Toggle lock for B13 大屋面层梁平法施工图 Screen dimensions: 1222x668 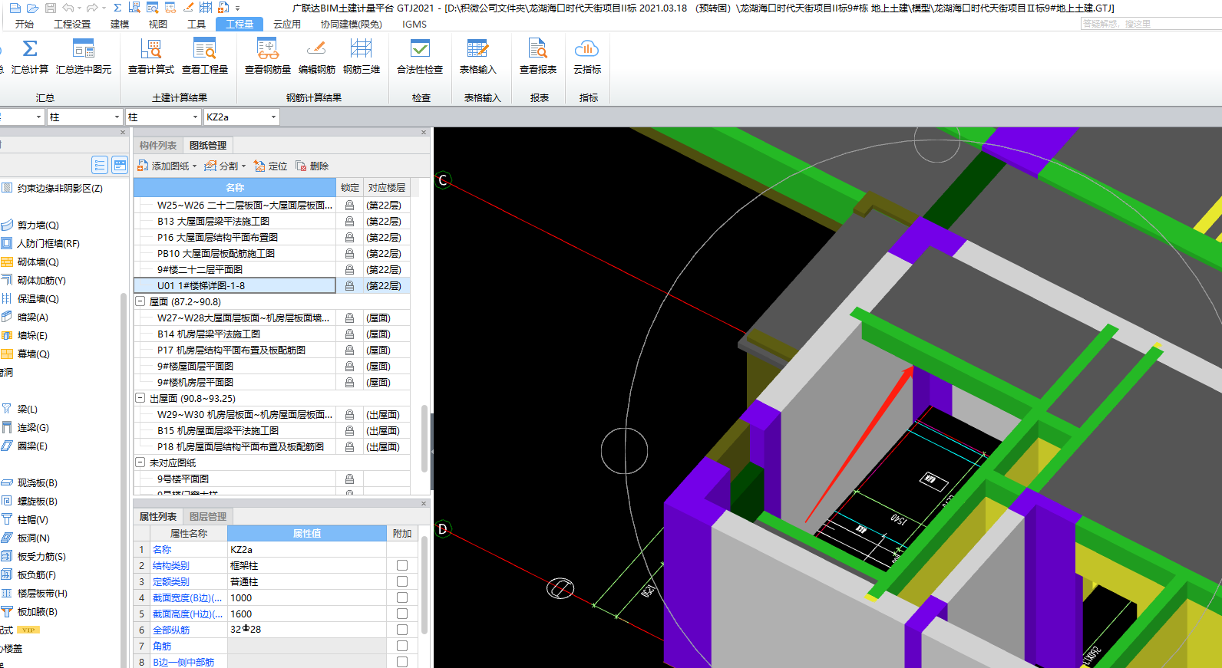pyautogui.click(x=349, y=222)
